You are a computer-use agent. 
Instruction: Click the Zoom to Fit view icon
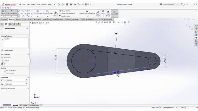coord(97,23)
